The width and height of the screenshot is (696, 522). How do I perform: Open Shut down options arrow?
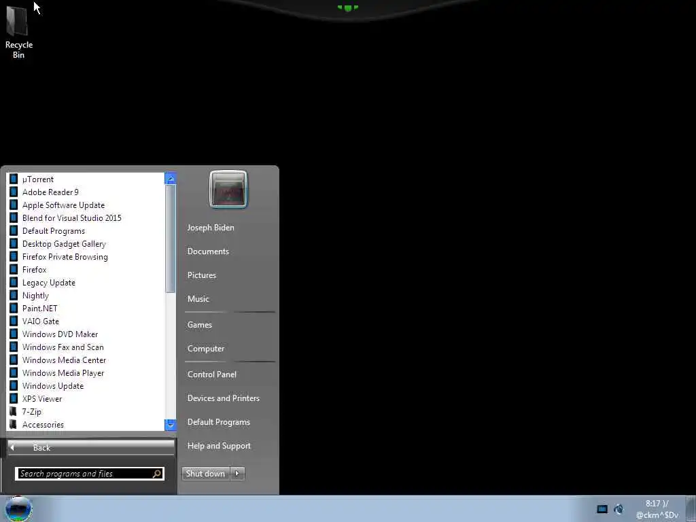tap(237, 473)
